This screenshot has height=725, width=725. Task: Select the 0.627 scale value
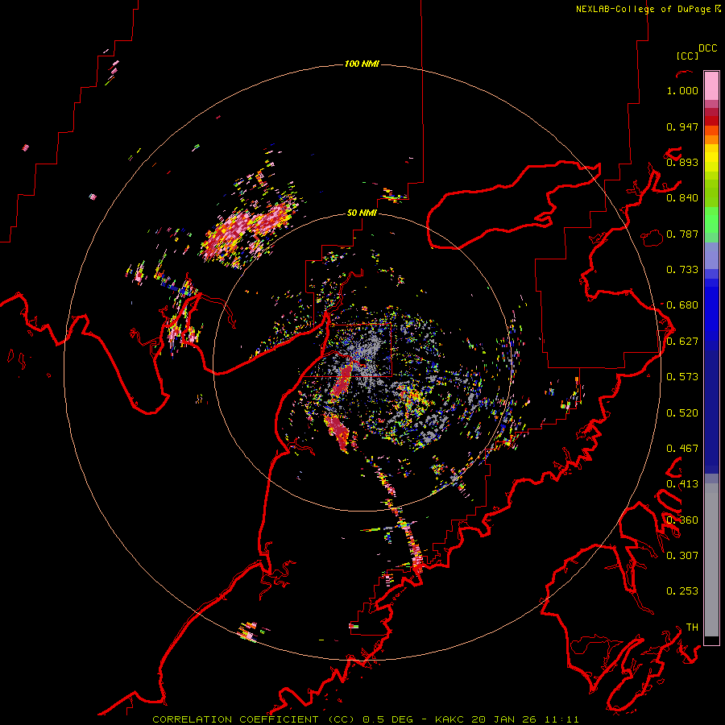click(682, 342)
